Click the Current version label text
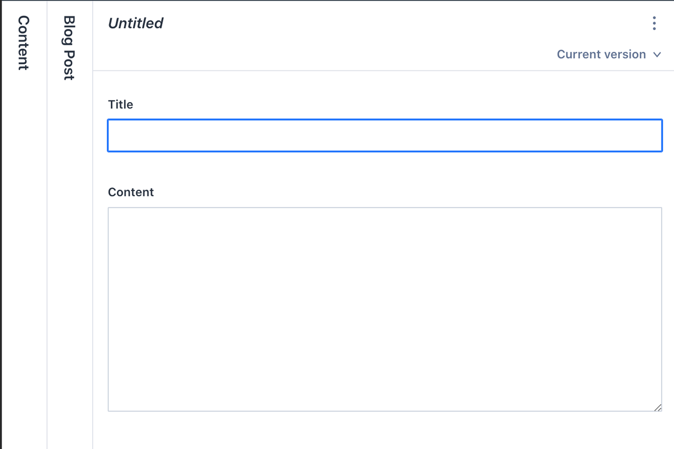The height and width of the screenshot is (449, 674). (601, 54)
